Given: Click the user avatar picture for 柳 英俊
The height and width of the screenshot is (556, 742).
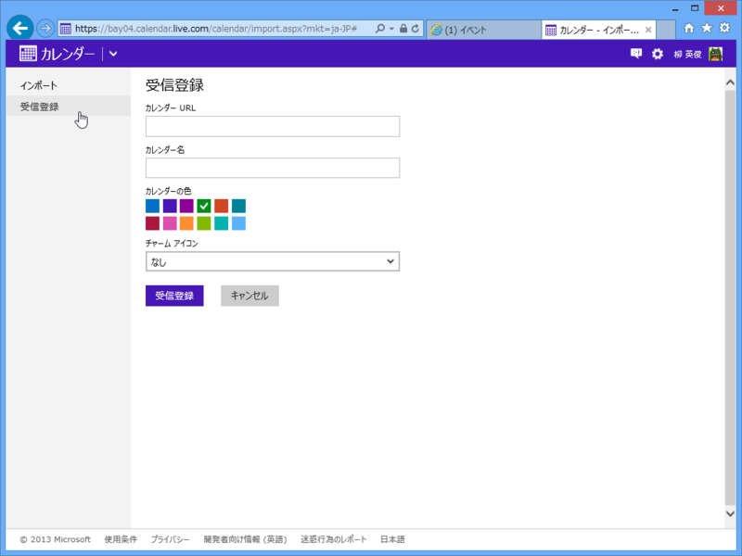Looking at the screenshot, I should [716, 54].
